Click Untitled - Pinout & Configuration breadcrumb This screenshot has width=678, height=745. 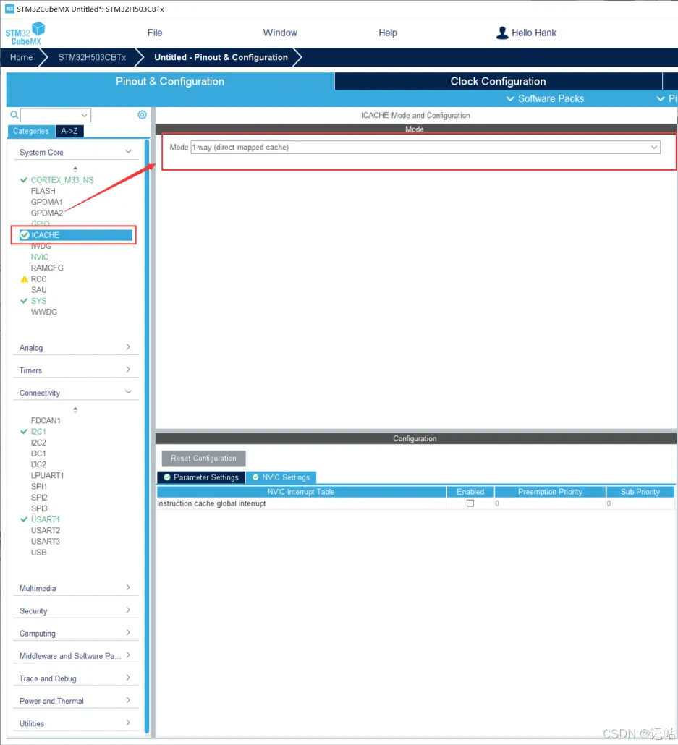coord(221,57)
